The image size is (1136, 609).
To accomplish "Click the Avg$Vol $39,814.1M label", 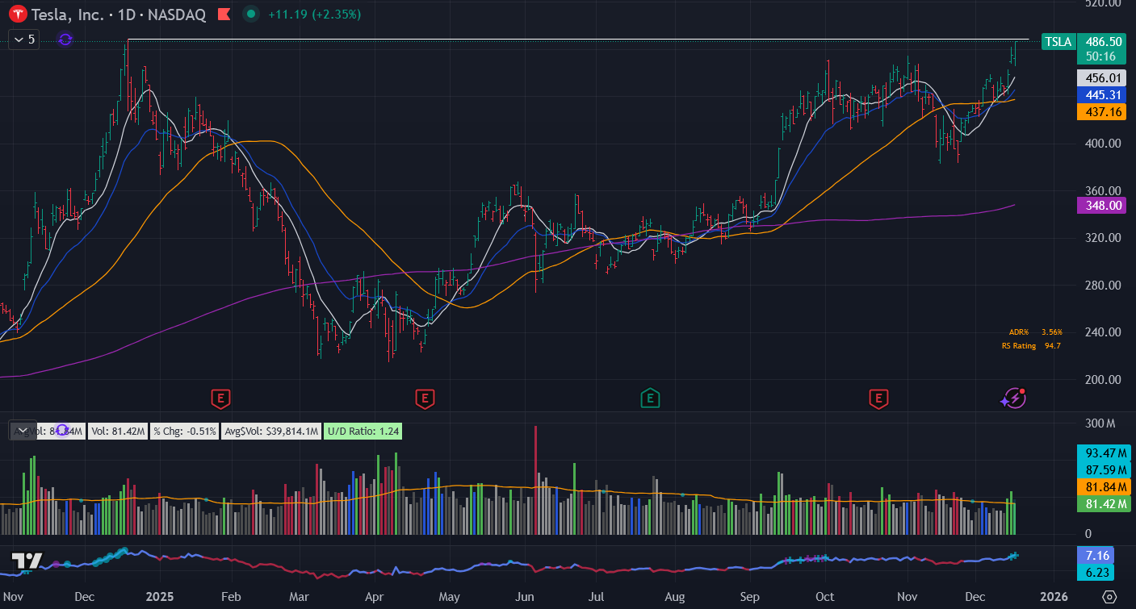I will pos(270,431).
